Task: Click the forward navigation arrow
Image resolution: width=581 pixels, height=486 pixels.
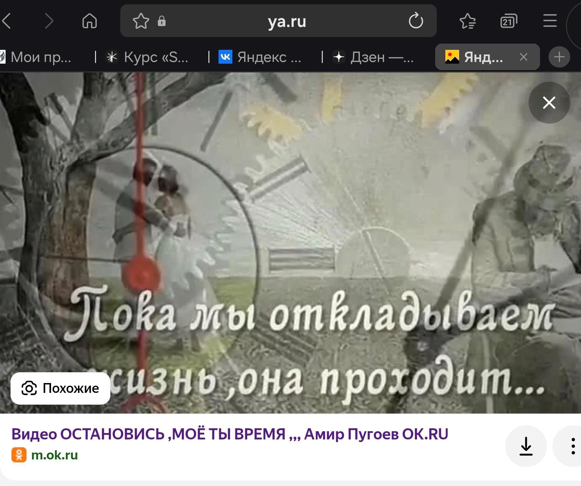Action: [x=49, y=21]
